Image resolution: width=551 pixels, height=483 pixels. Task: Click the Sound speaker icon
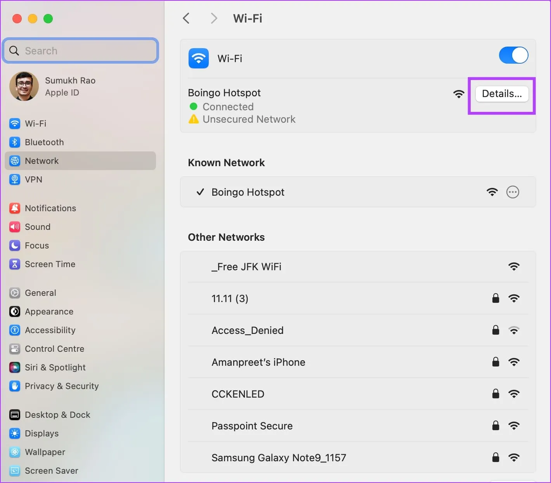(15, 227)
